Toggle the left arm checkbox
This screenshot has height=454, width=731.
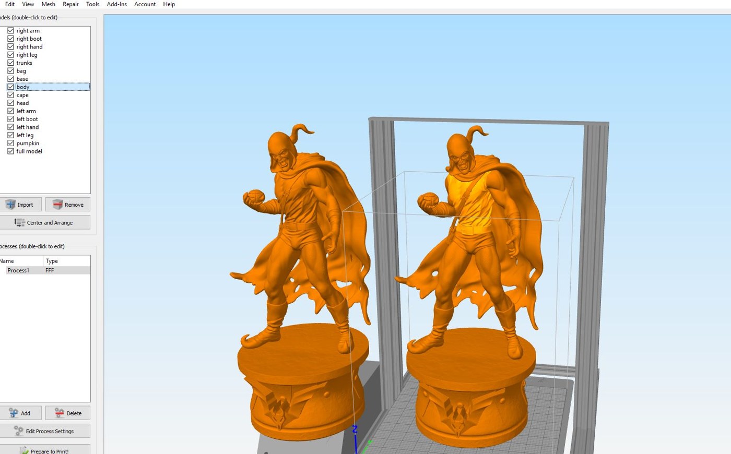[10, 111]
